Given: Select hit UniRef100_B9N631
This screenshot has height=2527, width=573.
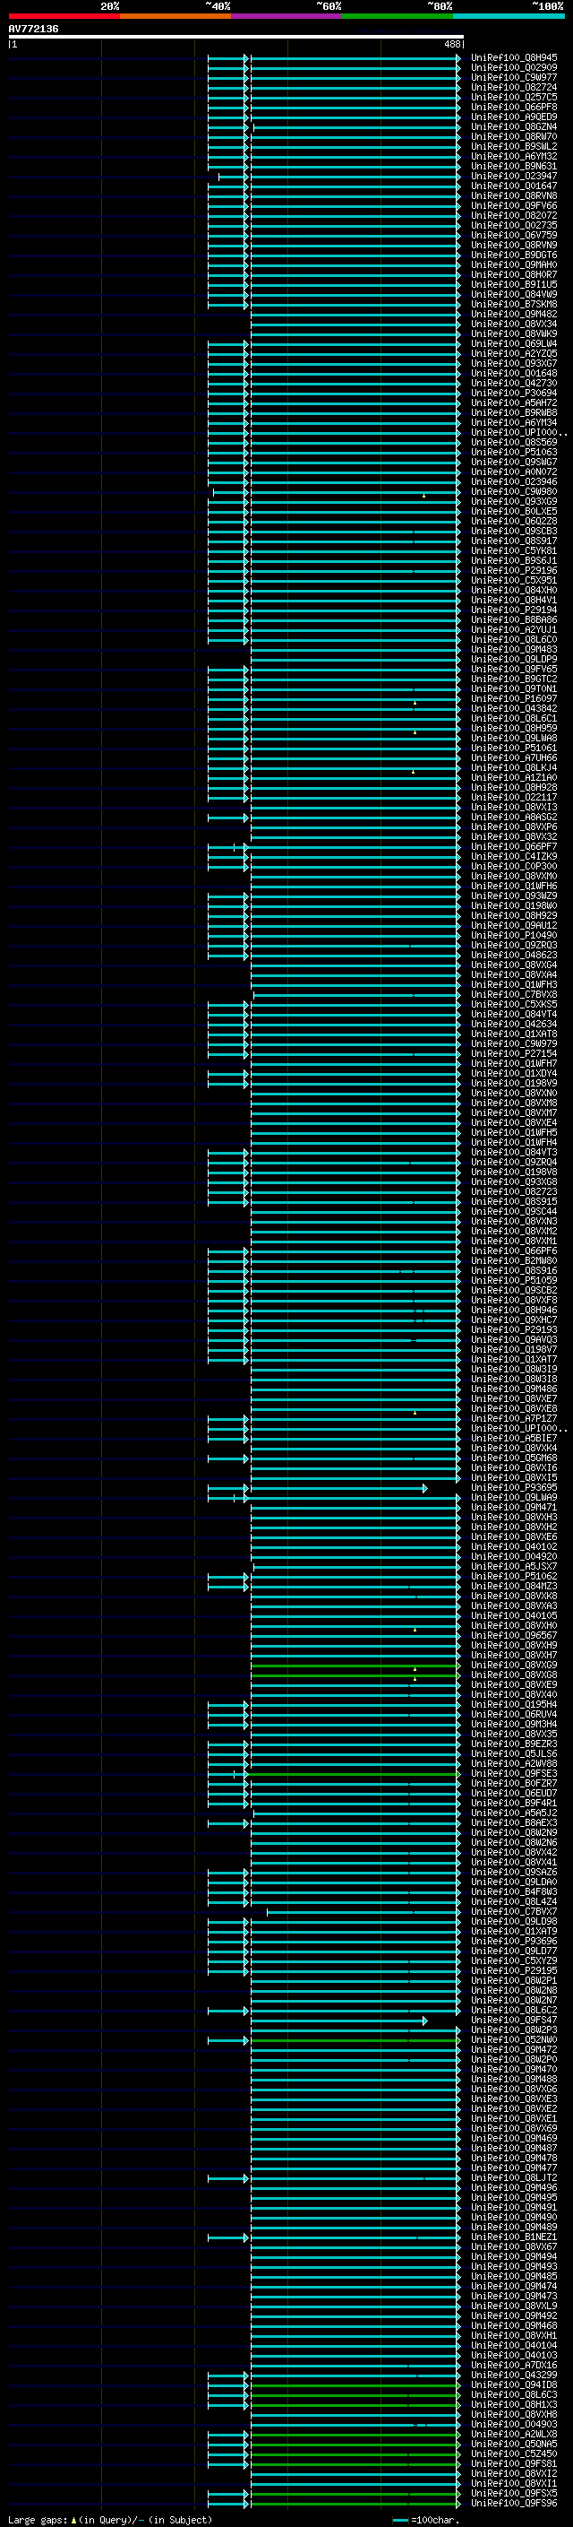Looking at the screenshot, I should (x=514, y=166).
